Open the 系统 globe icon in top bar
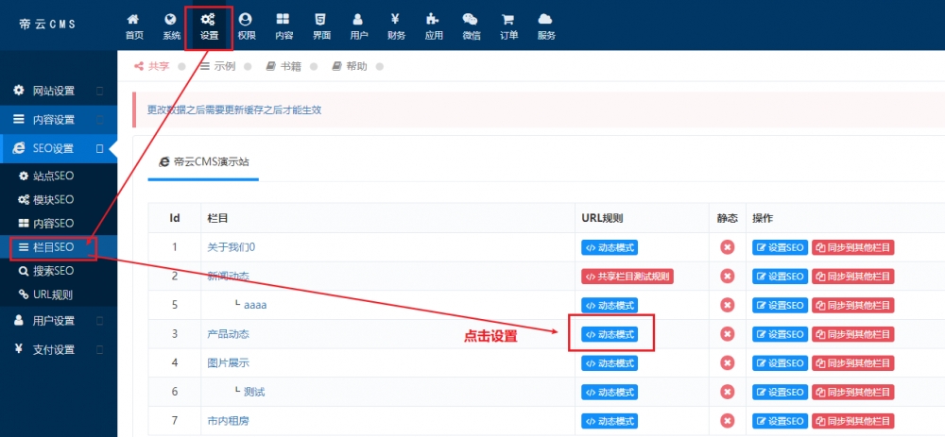This screenshot has height=437, width=945. pos(171,25)
